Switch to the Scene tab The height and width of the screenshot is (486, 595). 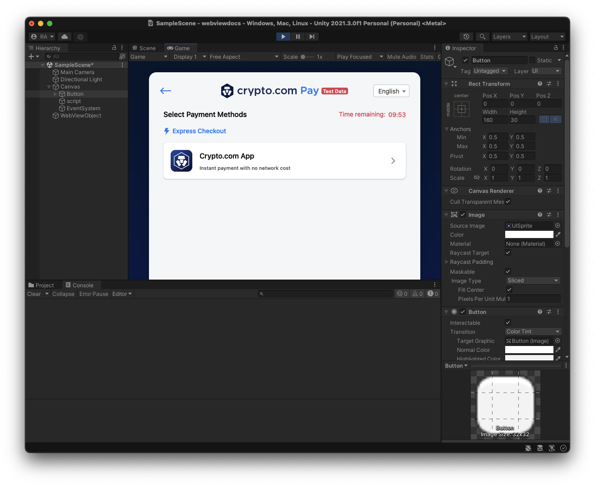[x=144, y=48]
